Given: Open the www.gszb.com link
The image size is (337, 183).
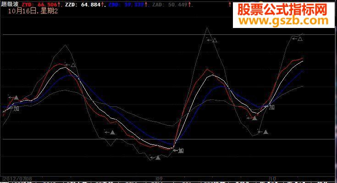Looking at the screenshot, I should click(283, 21).
